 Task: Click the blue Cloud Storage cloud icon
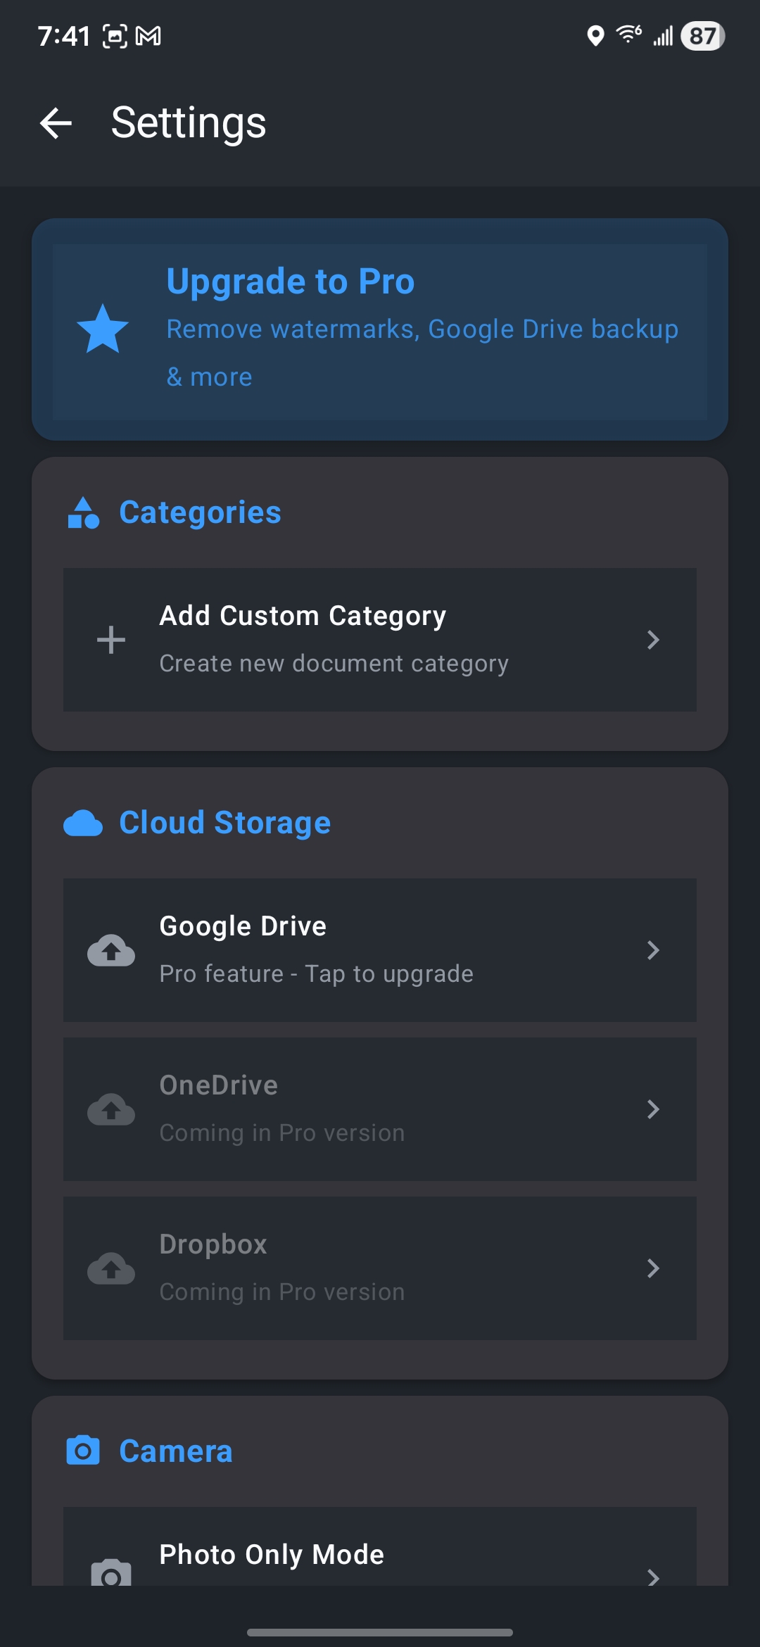[x=83, y=823]
